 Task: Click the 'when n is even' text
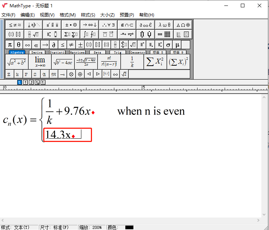click(151, 111)
